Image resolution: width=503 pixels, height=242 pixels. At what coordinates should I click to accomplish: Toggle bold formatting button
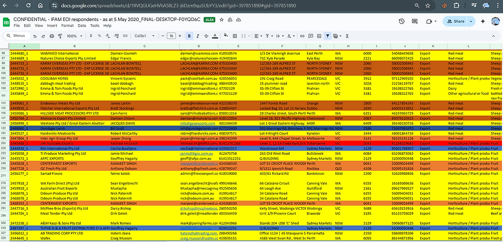[x=189, y=36]
